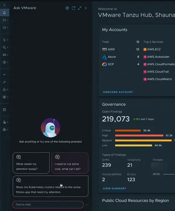175x211 pixels.
Task: Open the Home icon in sidebar
Action: pos(4,13)
